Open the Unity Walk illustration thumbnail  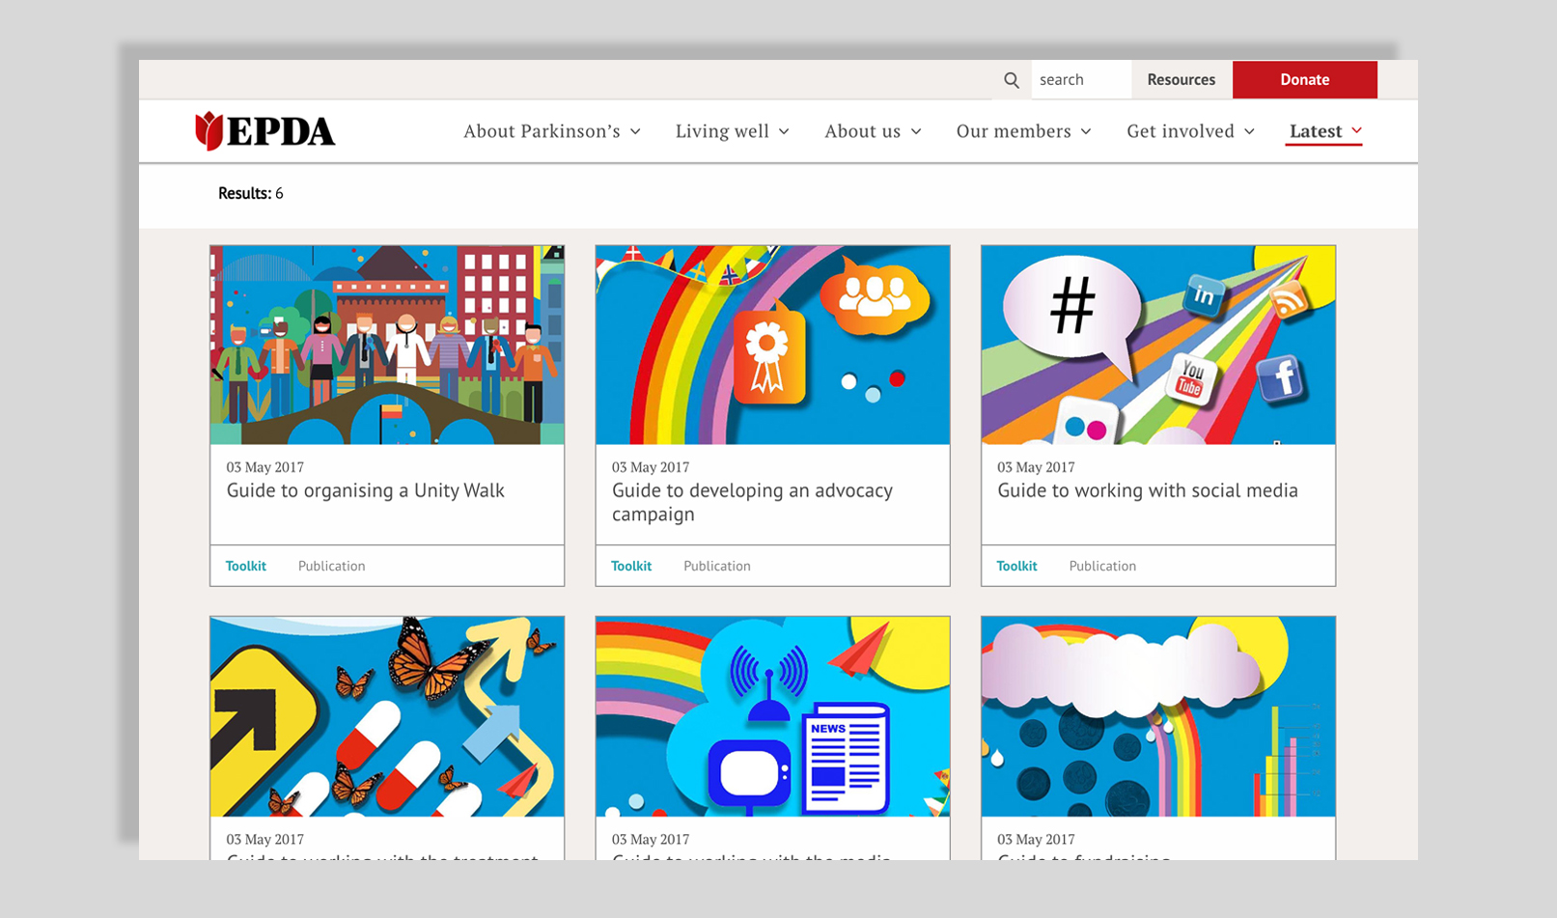point(387,345)
